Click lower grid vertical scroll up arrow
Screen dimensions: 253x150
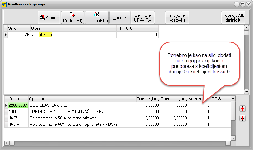[233, 98]
